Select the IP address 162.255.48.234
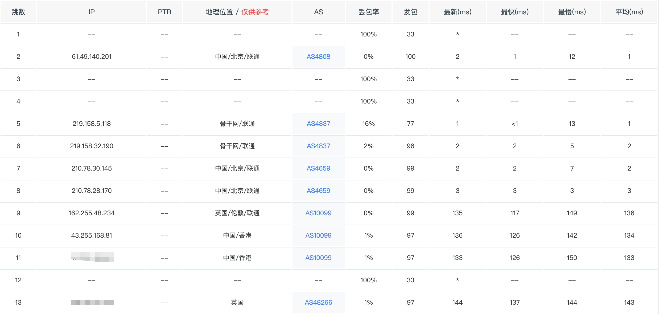The height and width of the screenshot is (314, 659). pos(92,213)
